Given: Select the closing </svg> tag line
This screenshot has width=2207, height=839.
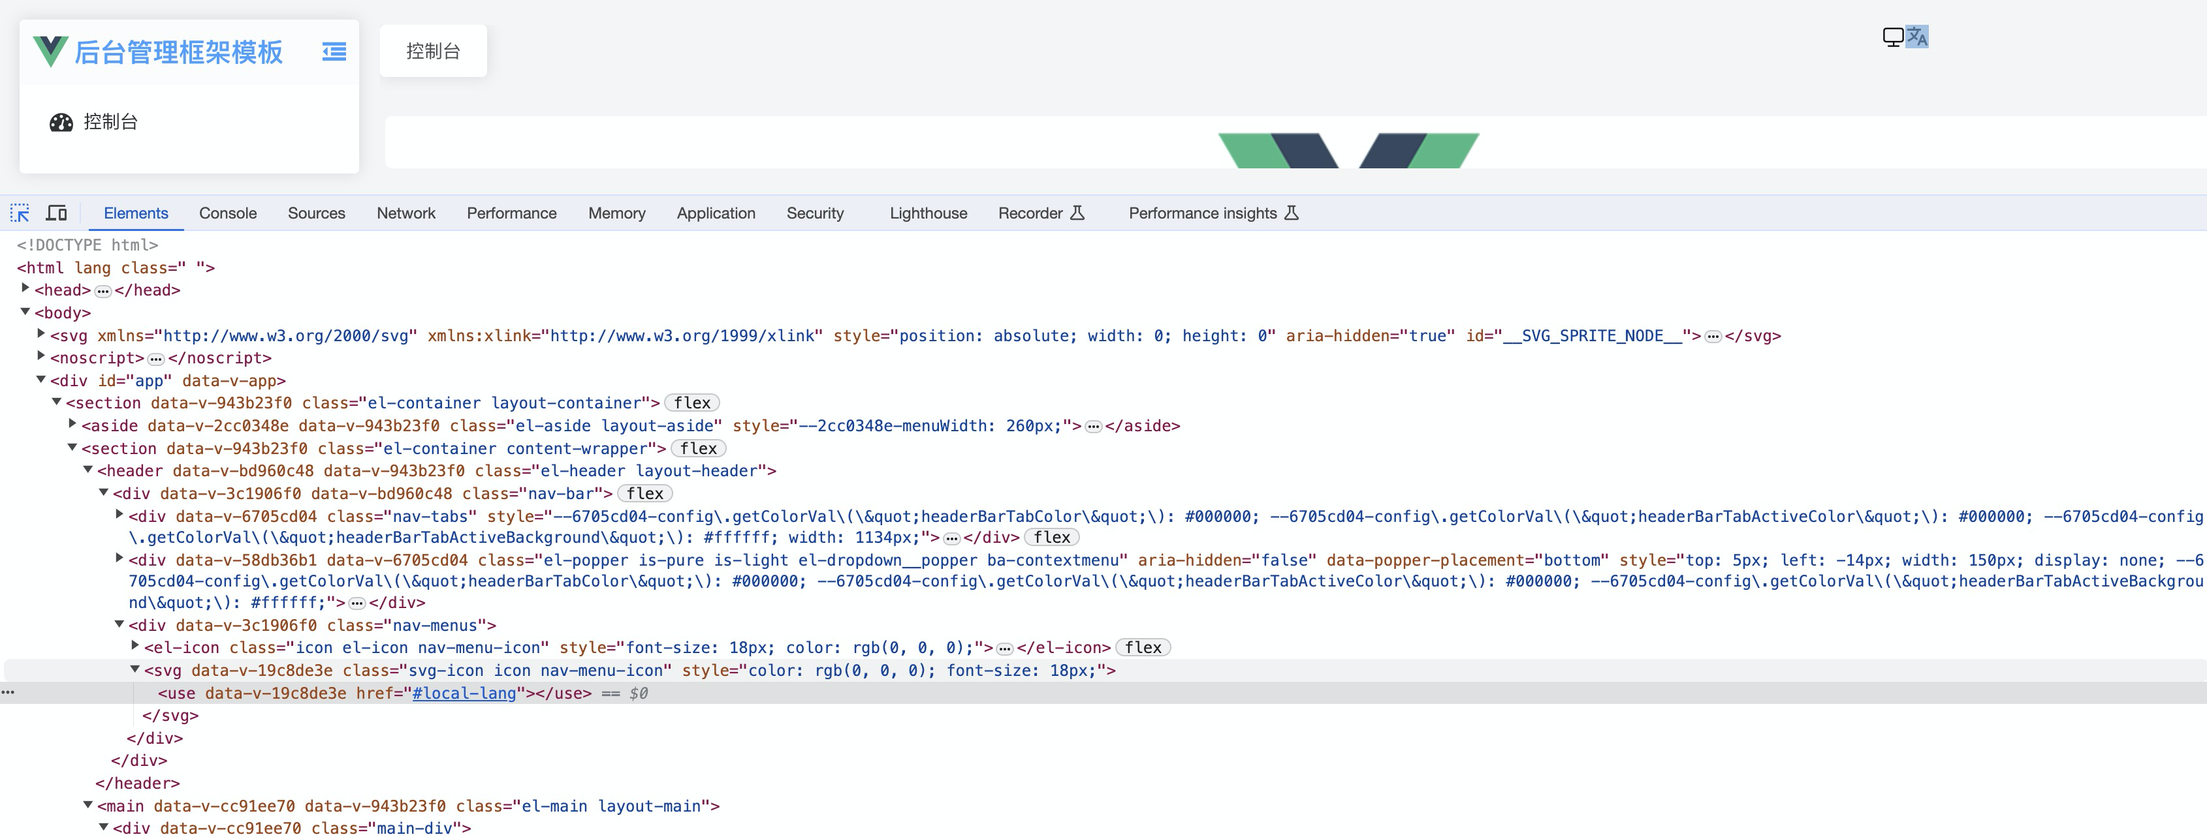Looking at the screenshot, I should 170,716.
